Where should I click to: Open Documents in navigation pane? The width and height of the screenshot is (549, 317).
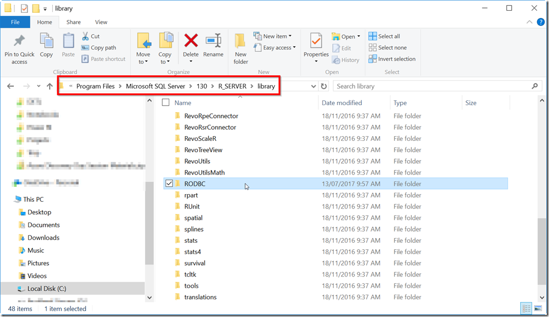click(43, 225)
